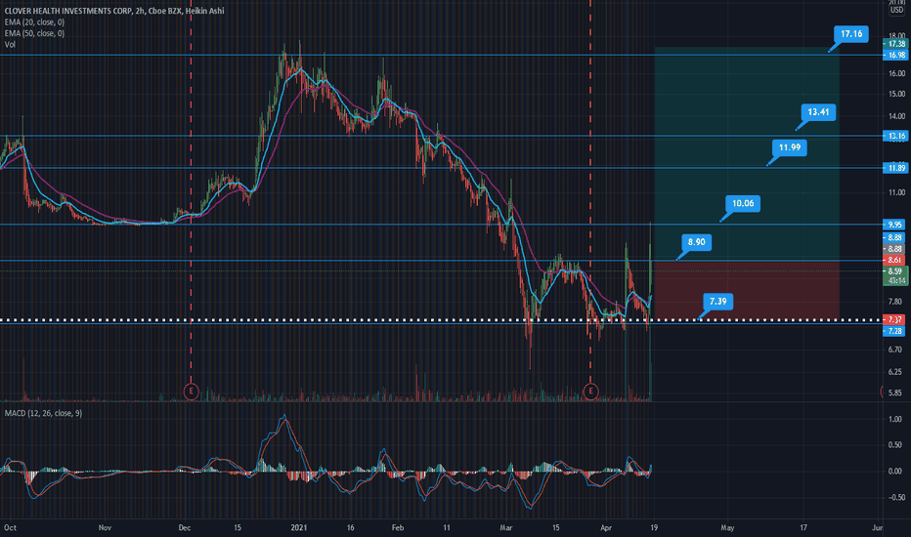The height and width of the screenshot is (537, 911).
Task: Click the late-March earnings 'E' marker
Action: (x=590, y=392)
